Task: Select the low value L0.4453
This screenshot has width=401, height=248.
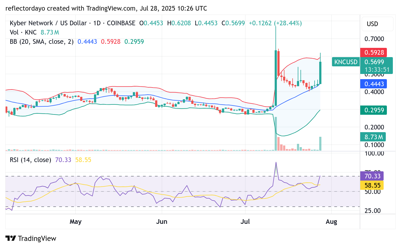Action: point(206,23)
